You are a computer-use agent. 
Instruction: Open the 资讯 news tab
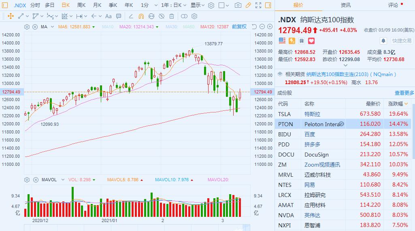coord(345,5)
